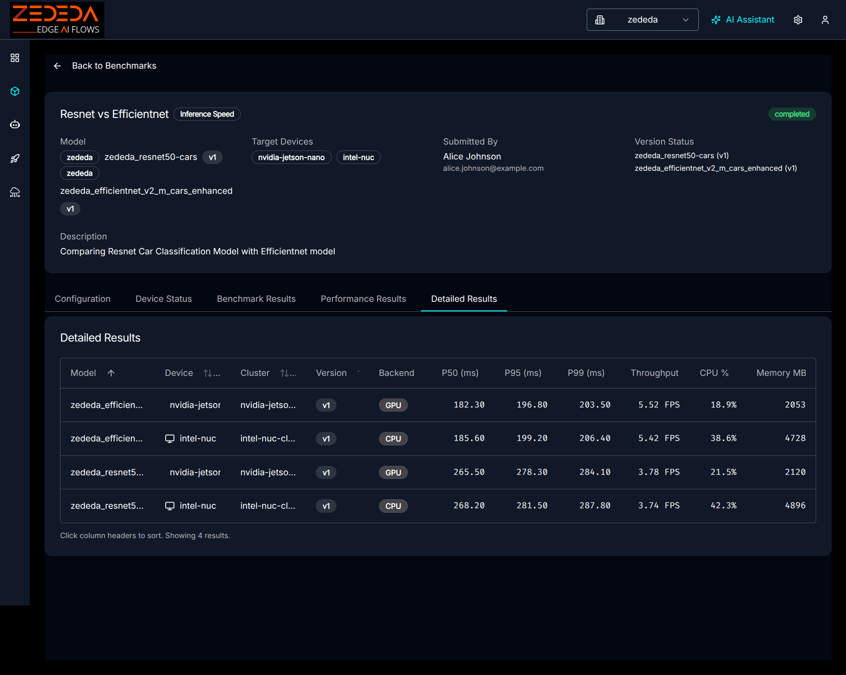Open the dashboard grid icon in sidebar

(15, 58)
